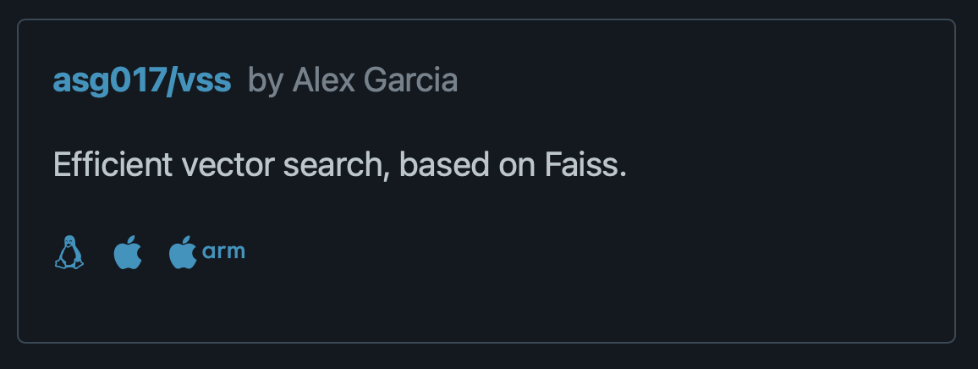This screenshot has height=369, width=978.
Task: Click the Linux penguin platform icon
Action: [69, 252]
